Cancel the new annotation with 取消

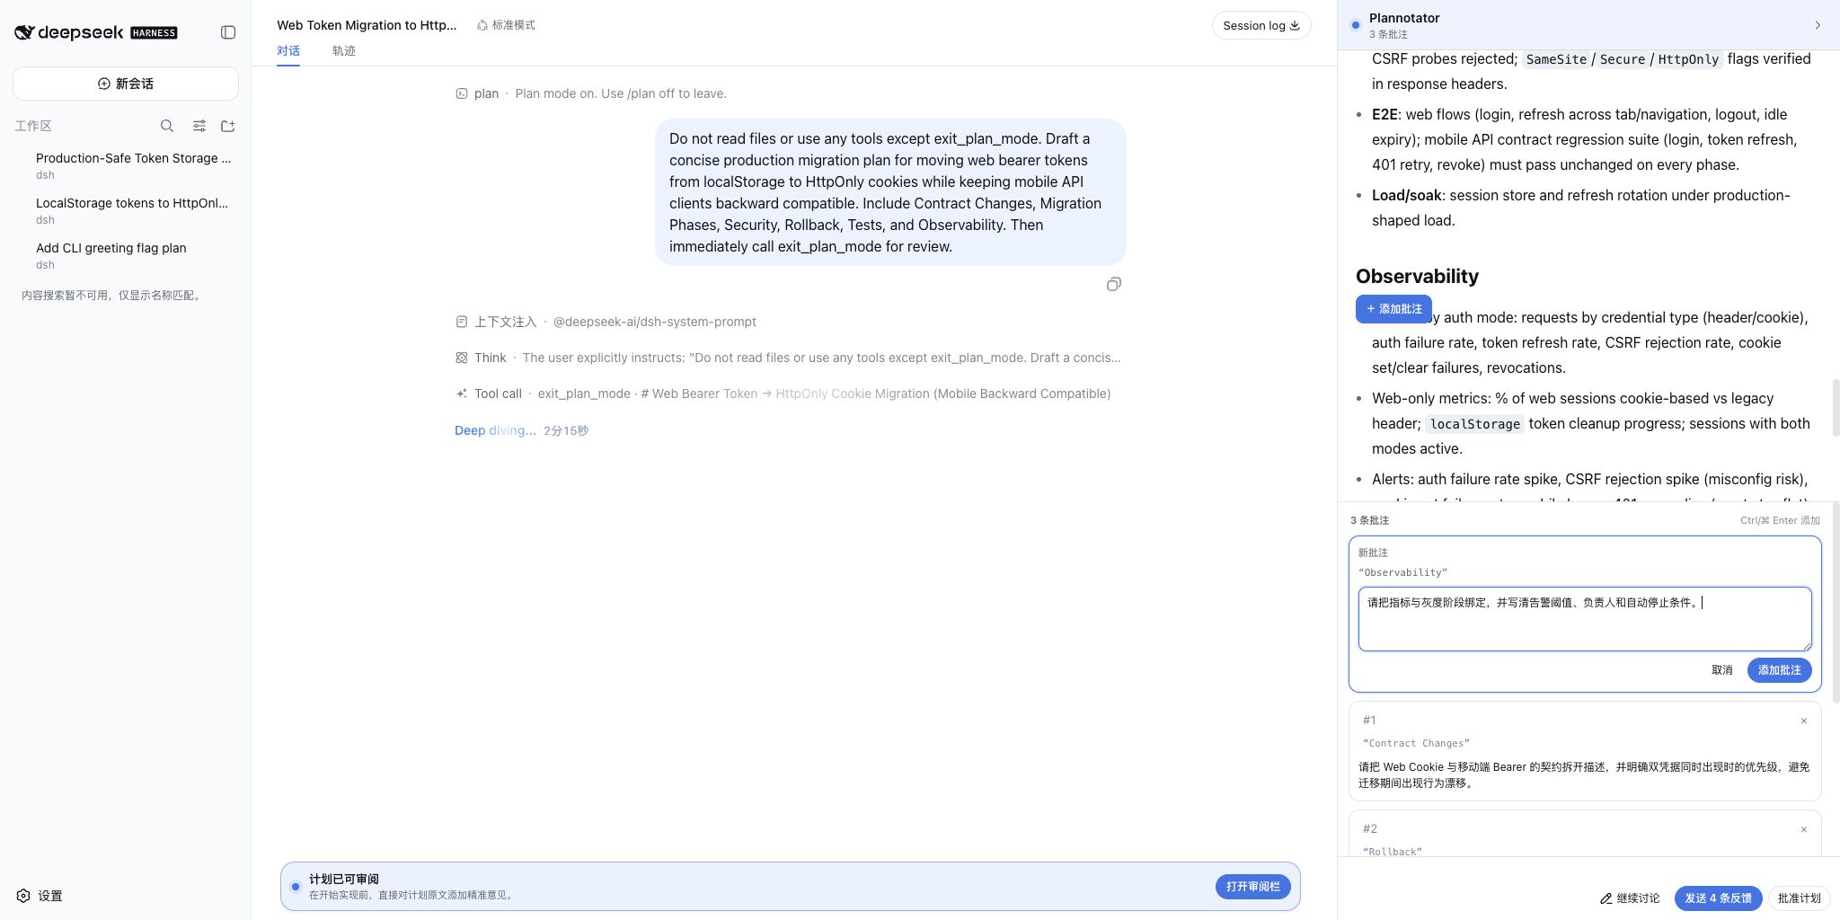(x=1721, y=670)
